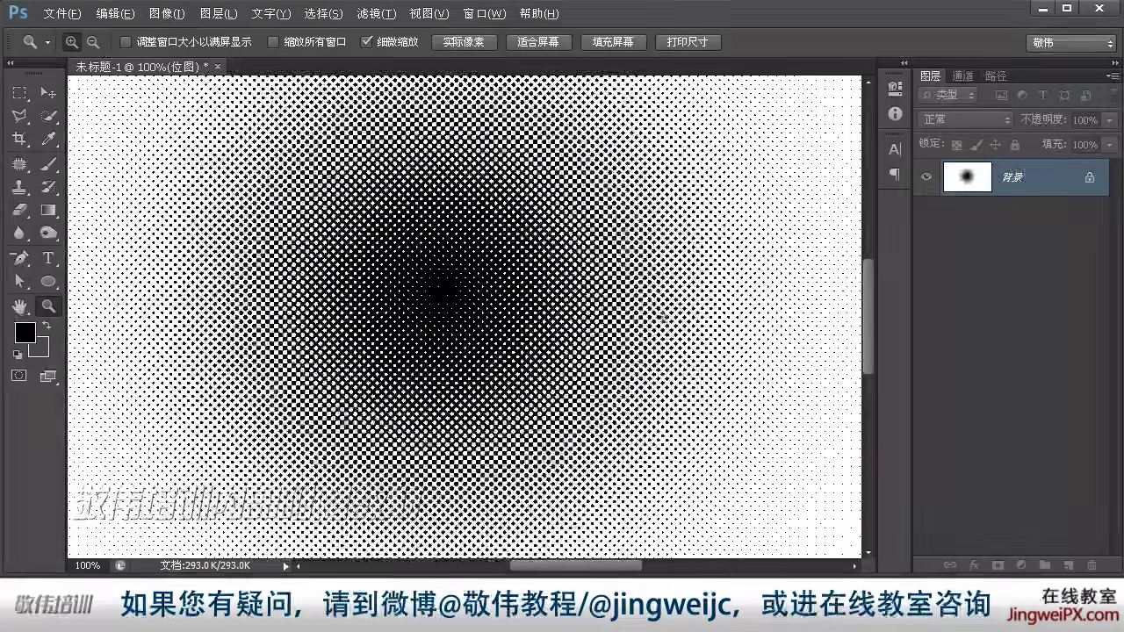The image size is (1124, 632).
Task: Uncheck the 细微缩放 checkbox
Action: click(x=367, y=42)
